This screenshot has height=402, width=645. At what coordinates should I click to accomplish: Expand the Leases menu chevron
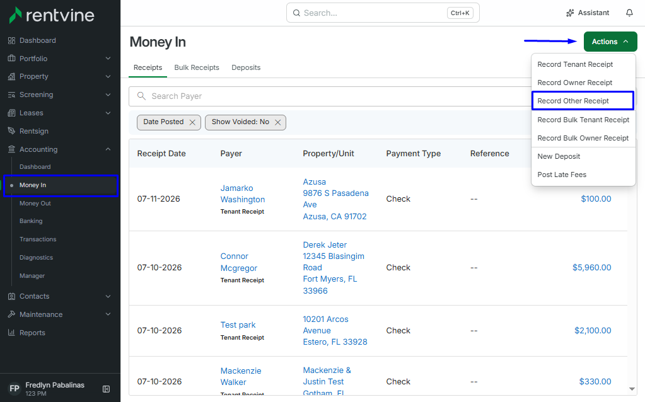tap(108, 113)
